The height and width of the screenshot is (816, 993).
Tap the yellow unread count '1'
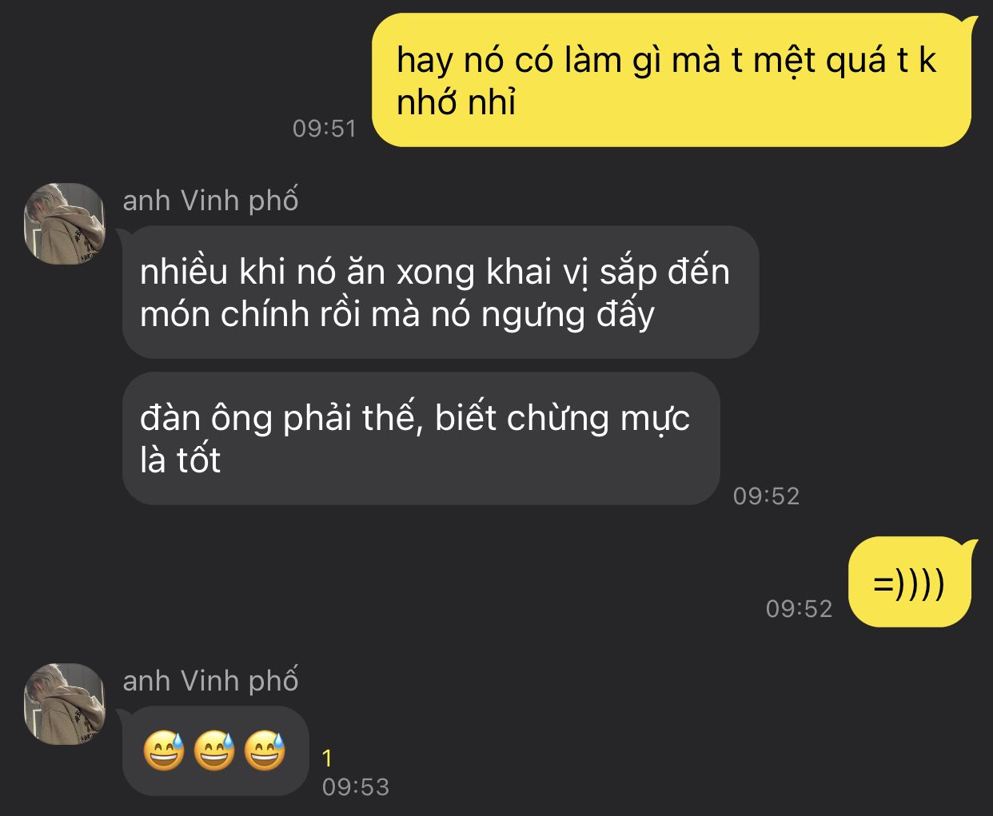(327, 758)
